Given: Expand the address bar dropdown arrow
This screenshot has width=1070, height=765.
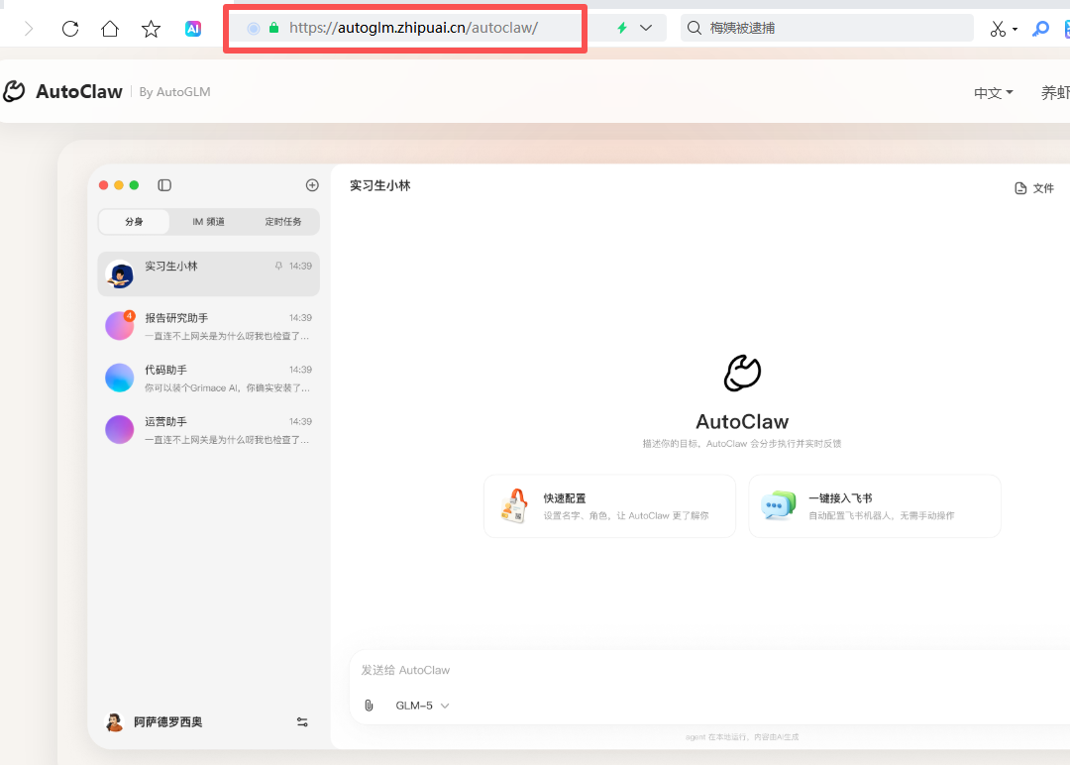Looking at the screenshot, I should [x=646, y=28].
